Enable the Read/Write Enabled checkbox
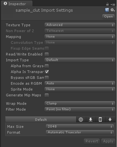 click(47, 55)
